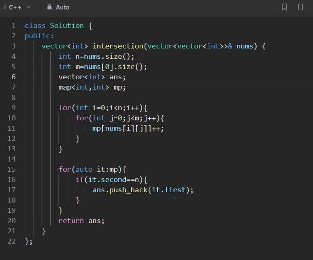The width and height of the screenshot is (313, 260).
Task: Select line number 1 in the gutter
Action: pyautogui.click(x=13, y=25)
